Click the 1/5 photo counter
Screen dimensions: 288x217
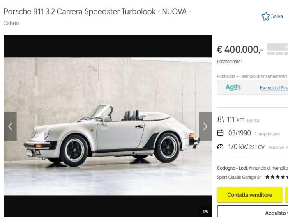[x=205, y=212]
